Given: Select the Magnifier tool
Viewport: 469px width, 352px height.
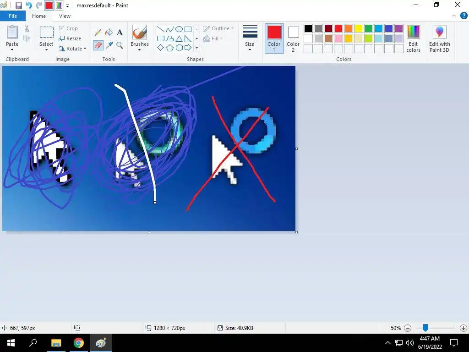Looking at the screenshot, I should click(x=120, y=45).
